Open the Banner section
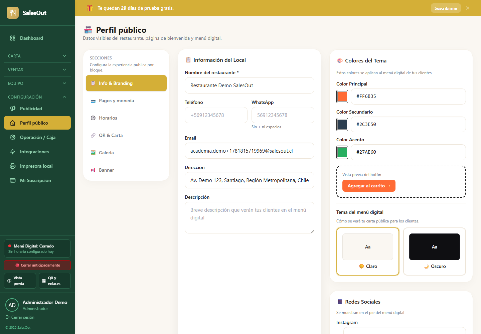The height and width of the screenshot is (334, 481). click(x=126, y=170)
